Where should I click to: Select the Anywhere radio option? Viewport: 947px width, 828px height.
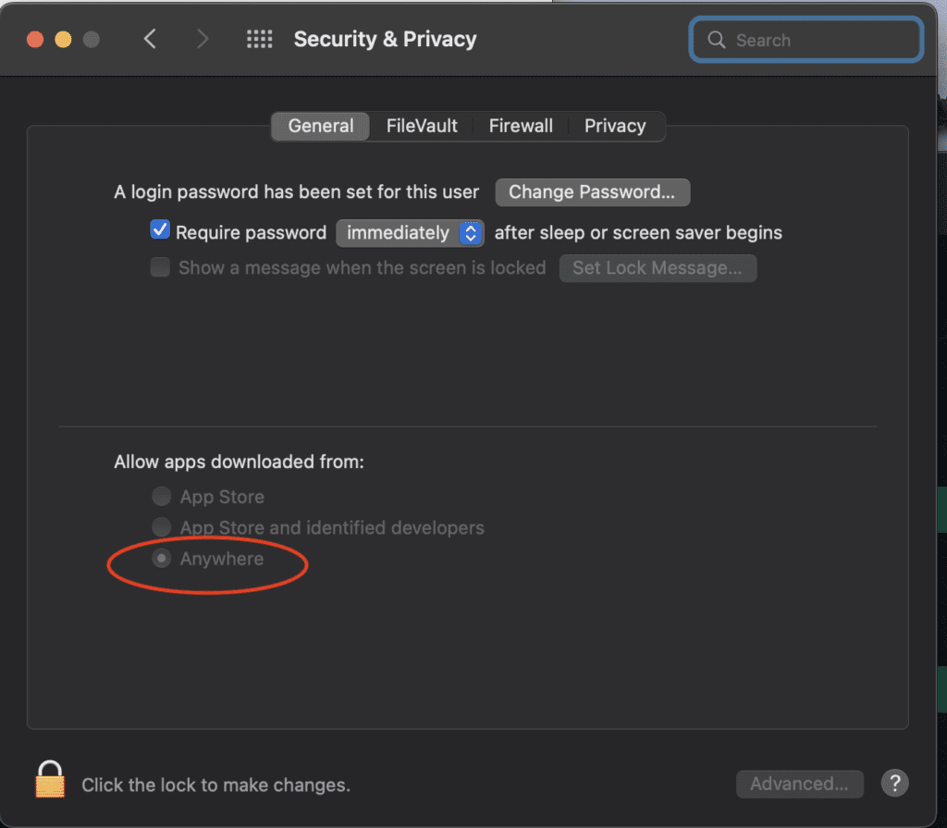click(162, 559)
